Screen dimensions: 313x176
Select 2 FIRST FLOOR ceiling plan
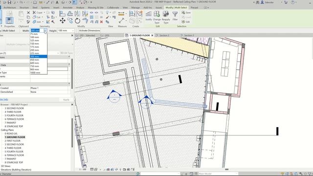point(13,141)
